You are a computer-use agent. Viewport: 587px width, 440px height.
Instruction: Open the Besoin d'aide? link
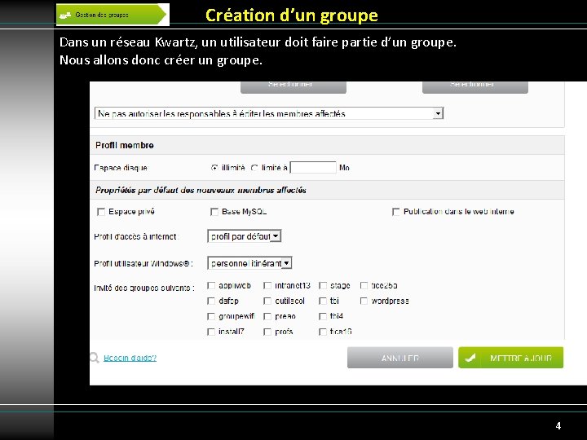click(x=130, y=358)
